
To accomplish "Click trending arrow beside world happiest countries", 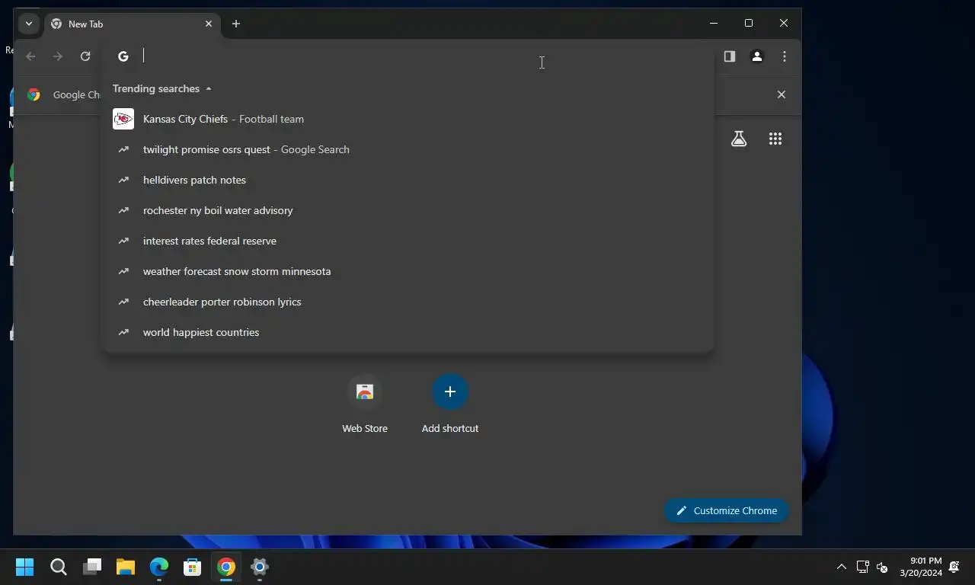I will 123,332.
